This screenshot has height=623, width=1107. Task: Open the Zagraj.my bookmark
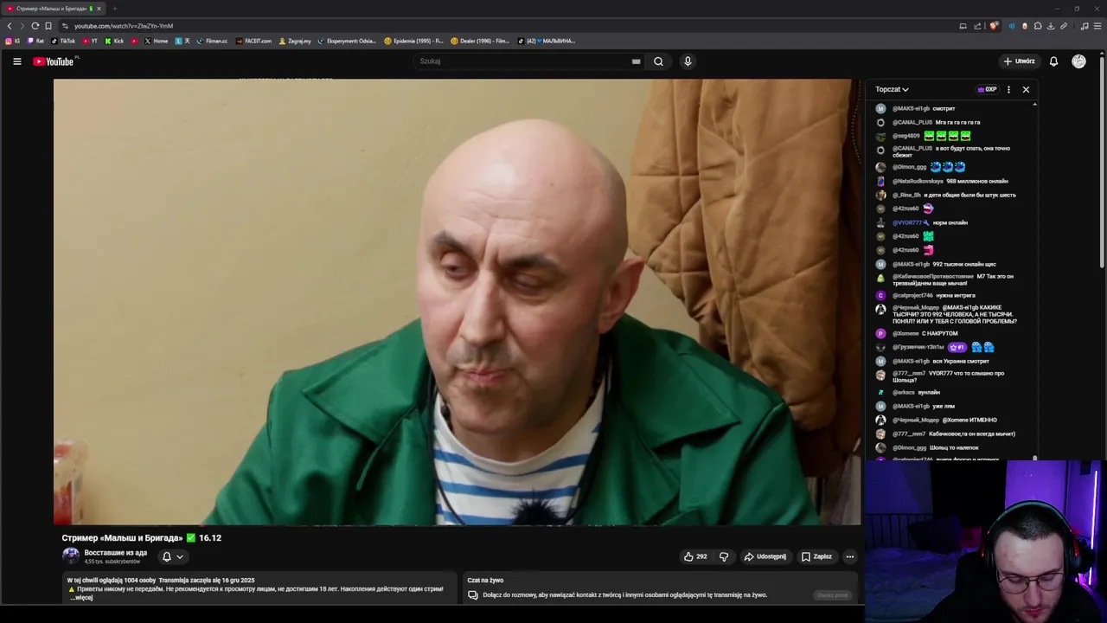pyautogui.click(x=295, y=41)
